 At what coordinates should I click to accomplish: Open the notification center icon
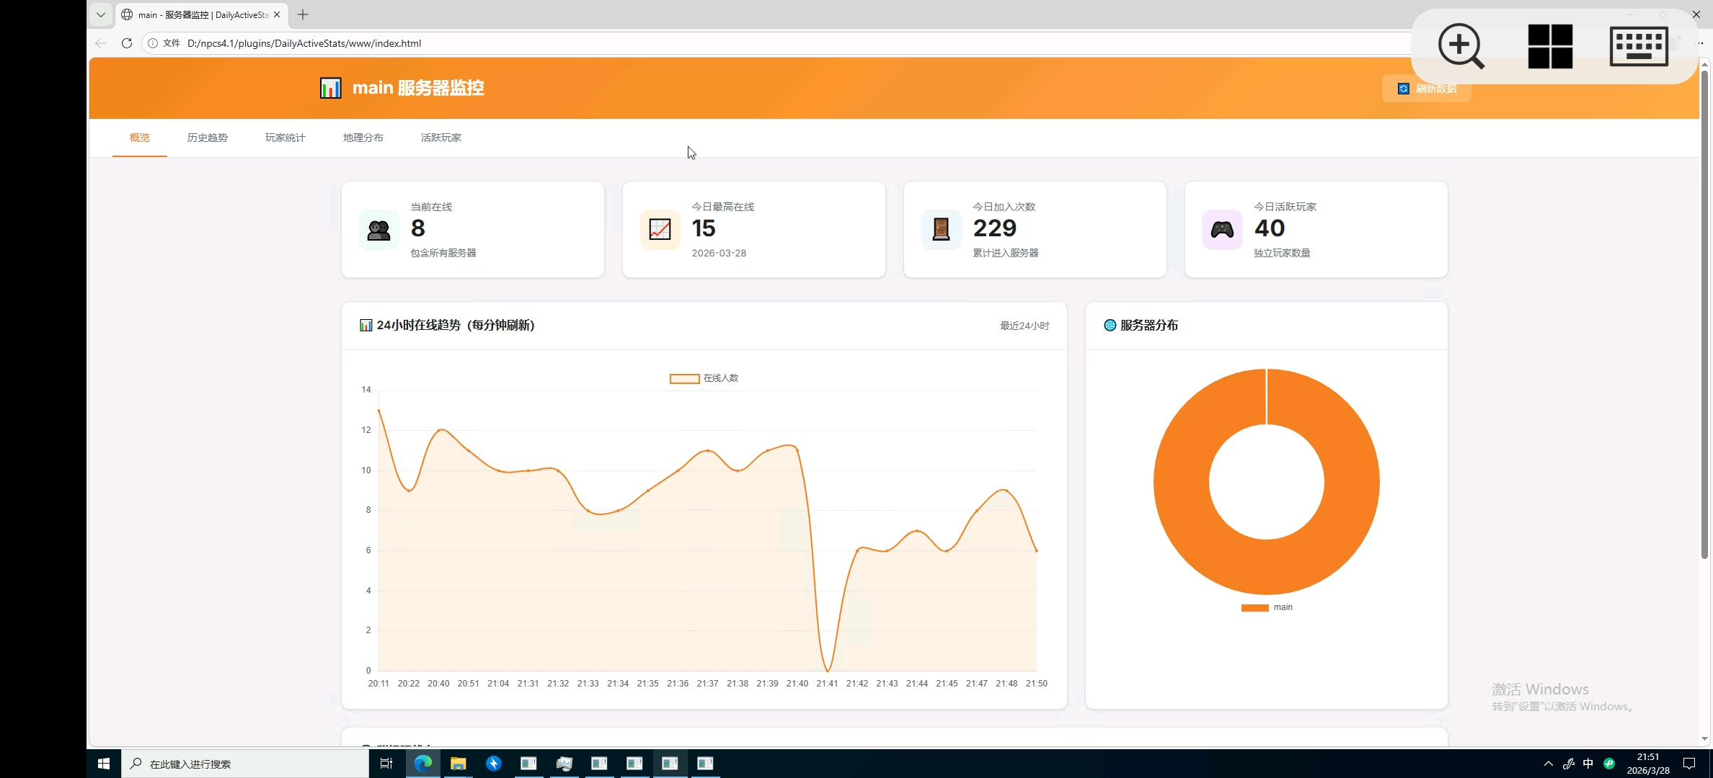[1689, 764]
